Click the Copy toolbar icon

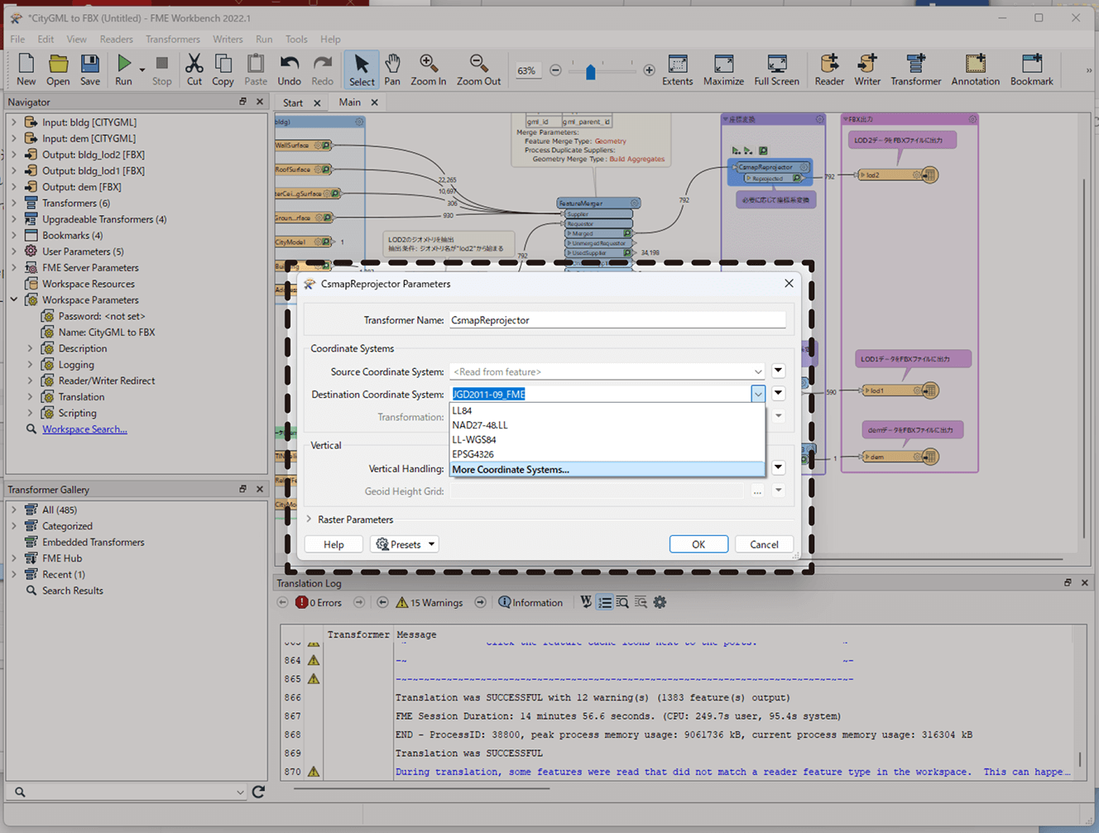pos(223,69)
